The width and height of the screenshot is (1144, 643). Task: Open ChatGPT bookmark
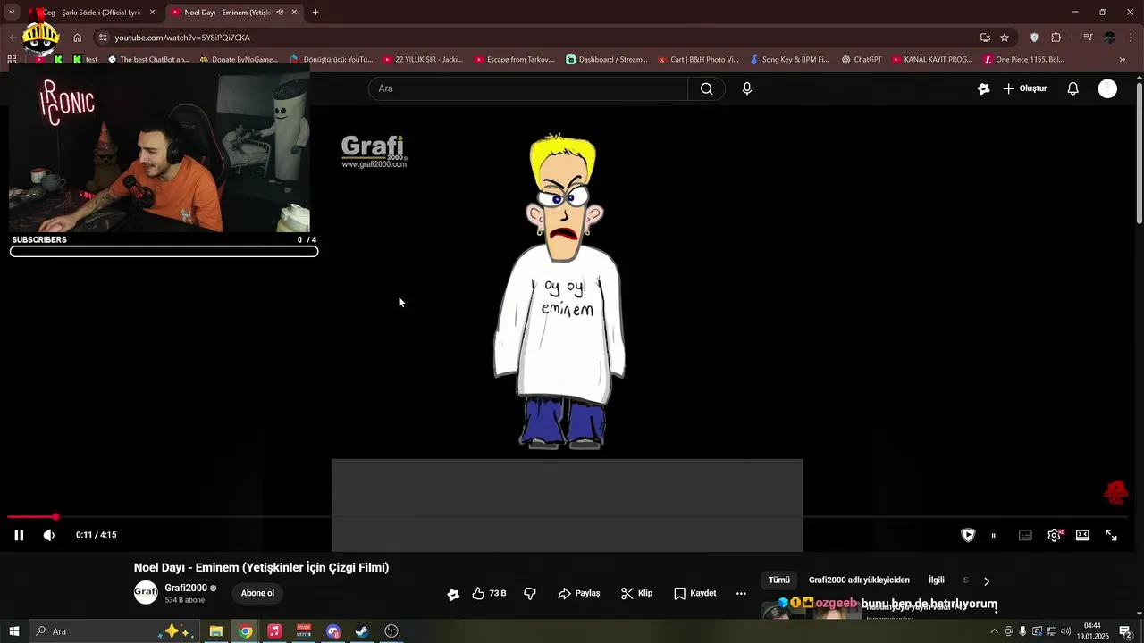pos(861,60)
